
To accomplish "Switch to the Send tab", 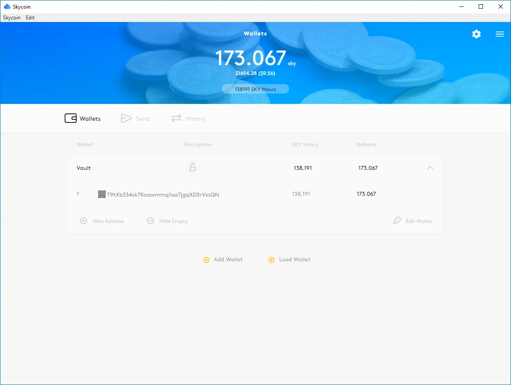I will coord(135,118).
